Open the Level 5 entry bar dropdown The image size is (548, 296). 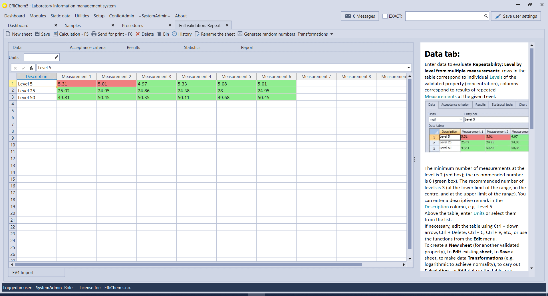coord(409,68)
